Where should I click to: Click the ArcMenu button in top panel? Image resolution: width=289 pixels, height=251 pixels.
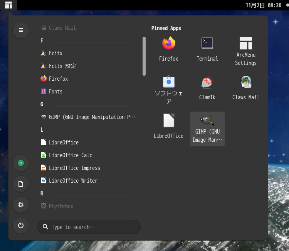coord(8,5)
